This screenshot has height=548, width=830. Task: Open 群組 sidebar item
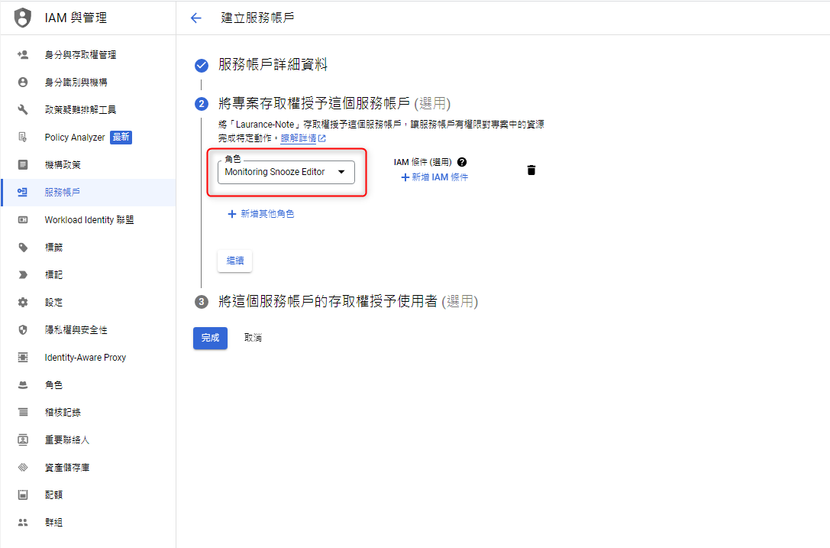click(x=89, y=523)
